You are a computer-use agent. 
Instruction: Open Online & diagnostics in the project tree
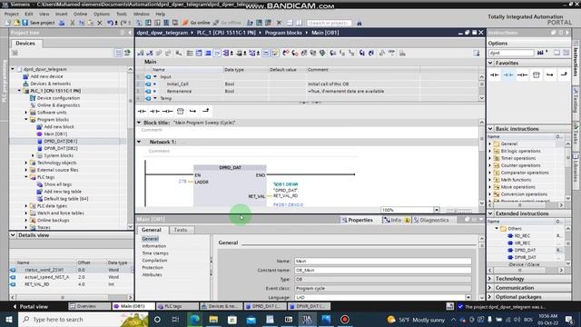pyautogui.click(x=58, y=105)
